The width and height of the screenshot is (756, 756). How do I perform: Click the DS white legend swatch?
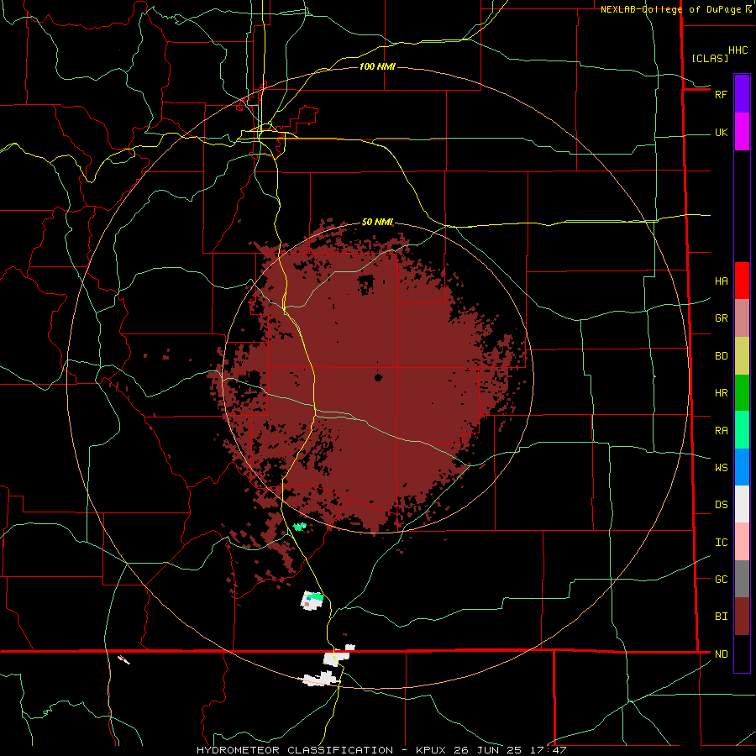(x=742, y=504)
